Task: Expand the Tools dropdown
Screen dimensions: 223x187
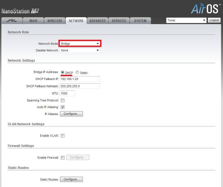Action: click(186, 20)
